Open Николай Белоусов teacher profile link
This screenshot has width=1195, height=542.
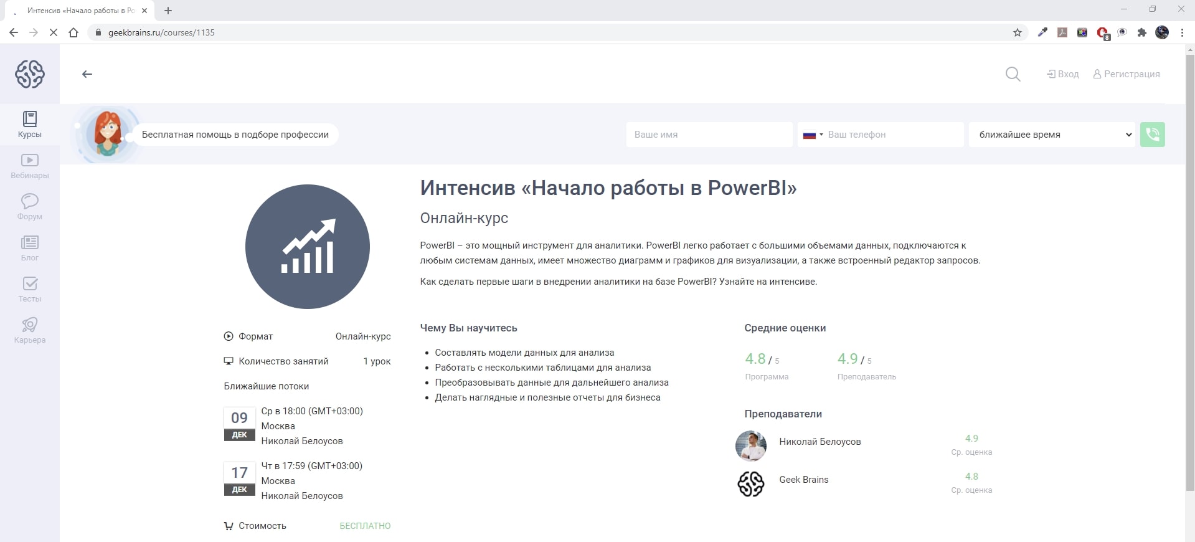pos(820,442)
